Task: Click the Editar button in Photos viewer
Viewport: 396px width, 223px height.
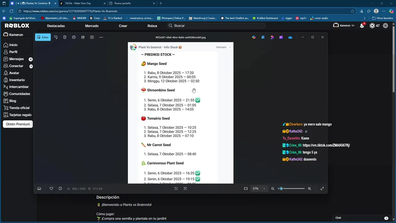Action: pyautogui.click(x=43, y=37)
